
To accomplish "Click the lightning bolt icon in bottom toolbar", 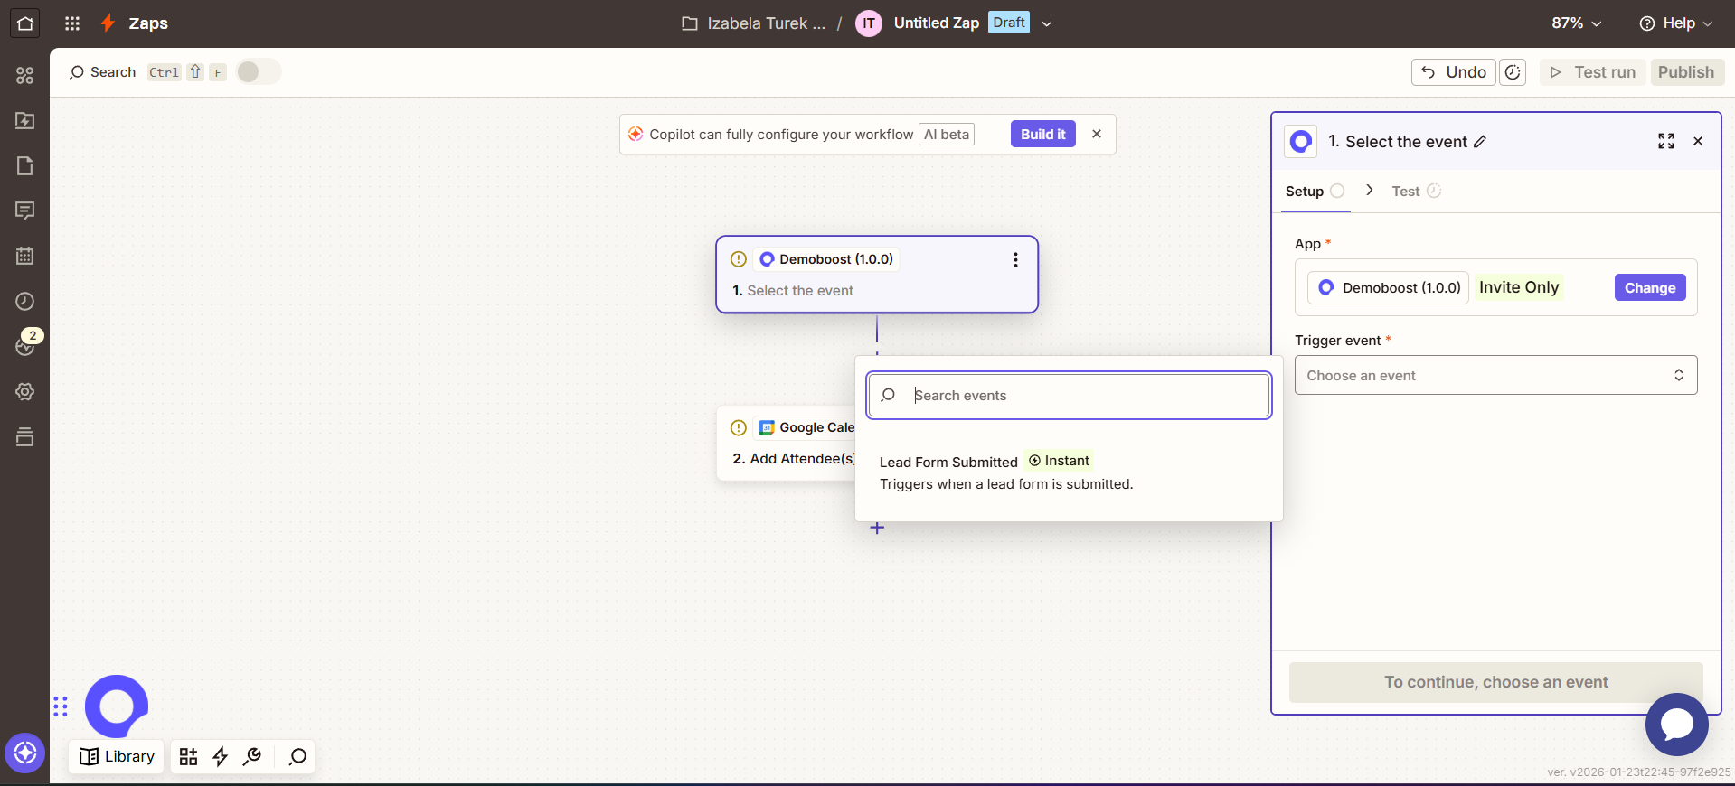I will tap(220, 756).
